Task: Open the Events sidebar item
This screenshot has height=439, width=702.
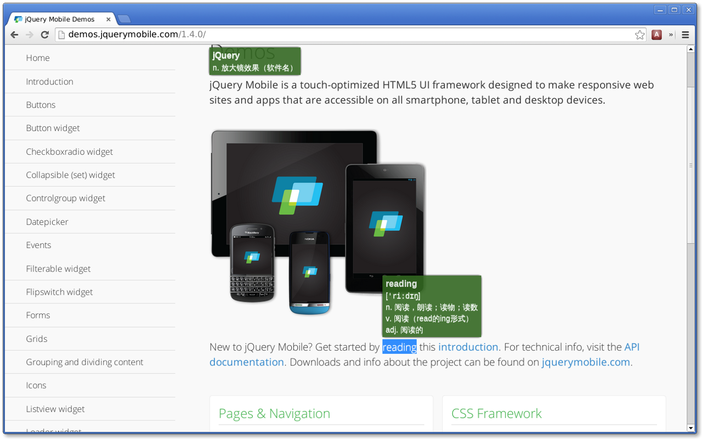Action: pyautogui.click(x=90, y=245)
